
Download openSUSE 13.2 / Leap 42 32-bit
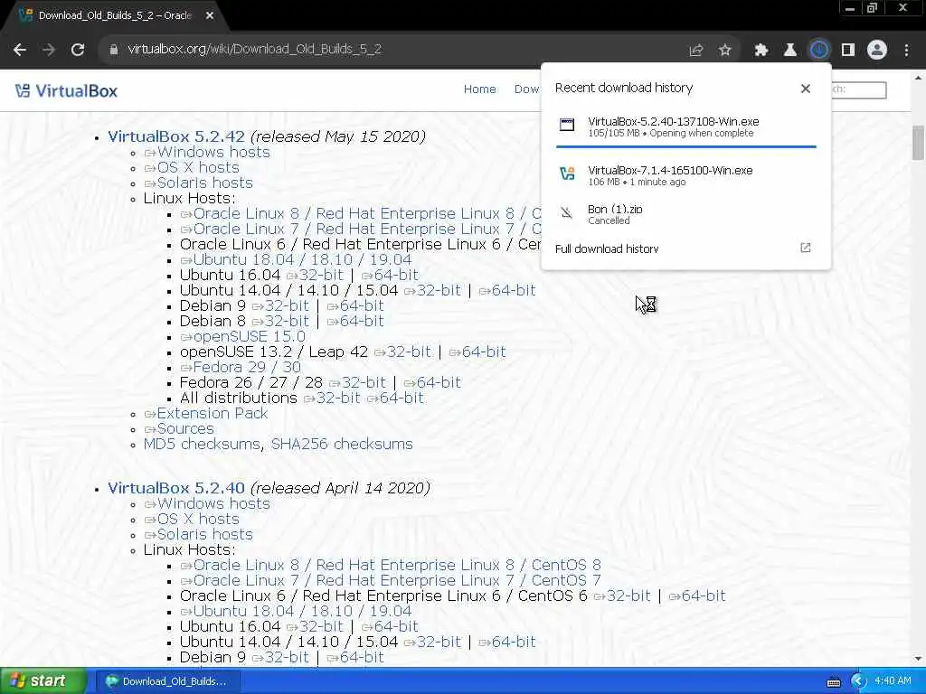402,352
